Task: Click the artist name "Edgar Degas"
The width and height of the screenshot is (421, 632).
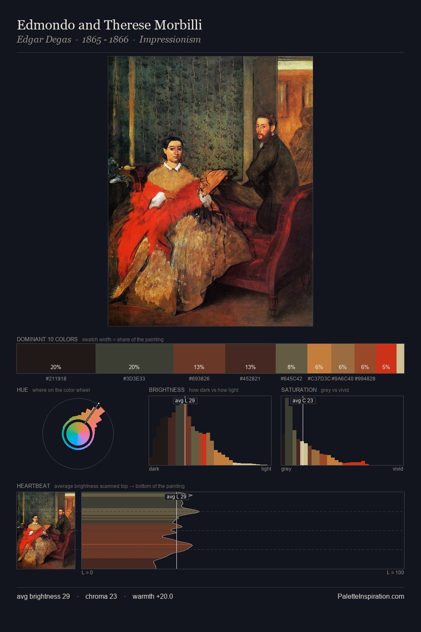Action: (x=44, y=40)
